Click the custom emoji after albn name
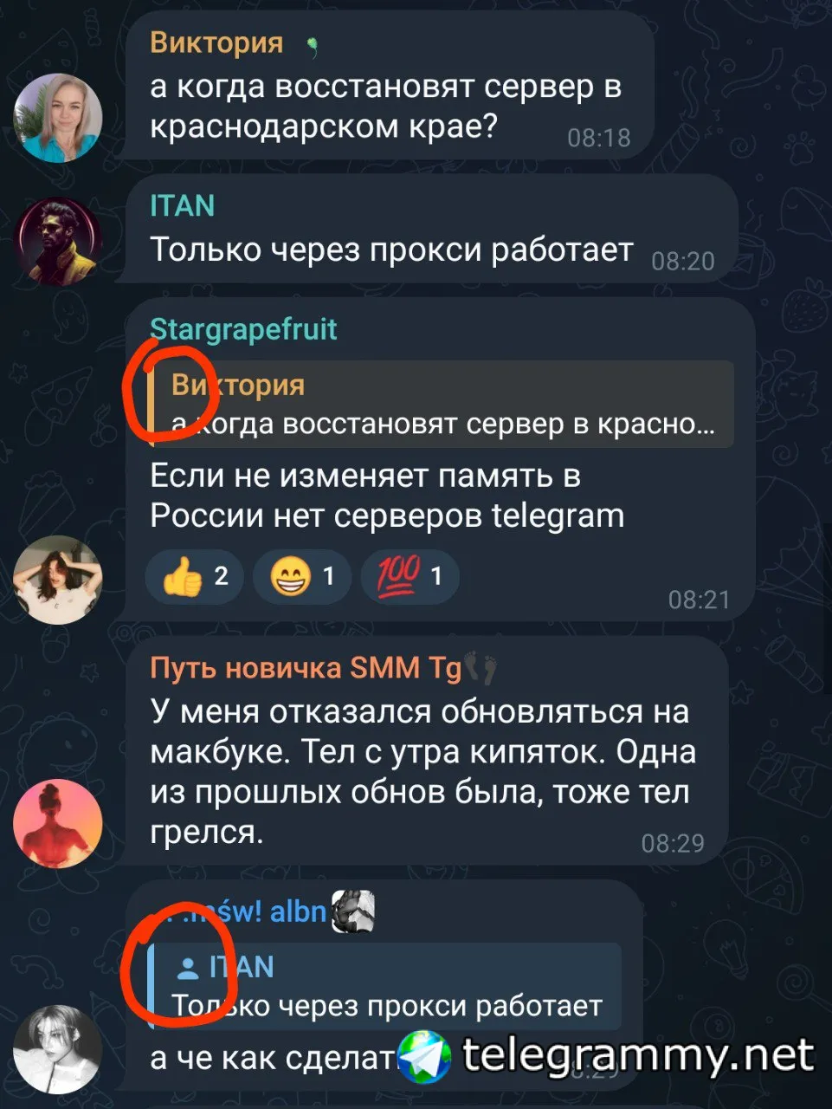Screen dimensions: 832x1109 (354, 911)
